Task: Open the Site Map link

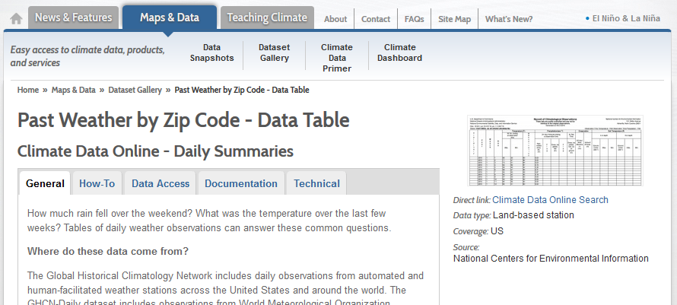Action: click(x=454, y=19)
